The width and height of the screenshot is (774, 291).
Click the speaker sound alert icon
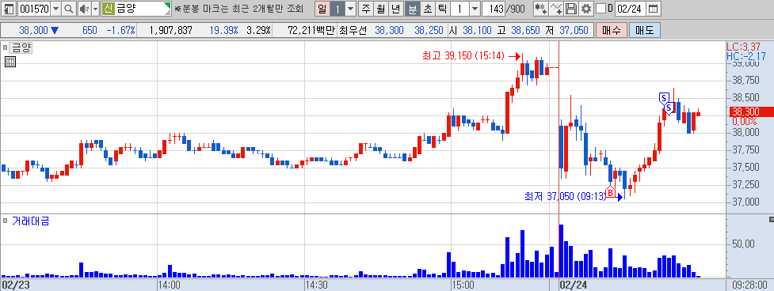[84, 9]
